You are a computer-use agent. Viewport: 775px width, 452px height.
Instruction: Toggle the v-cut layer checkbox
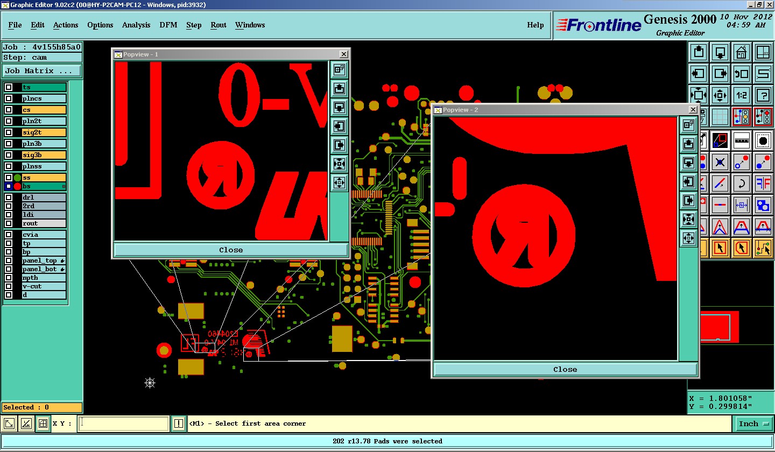[x=9, y=286]
